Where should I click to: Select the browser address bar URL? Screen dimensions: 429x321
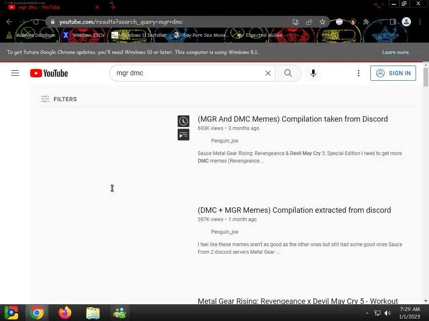click(121, 22)
